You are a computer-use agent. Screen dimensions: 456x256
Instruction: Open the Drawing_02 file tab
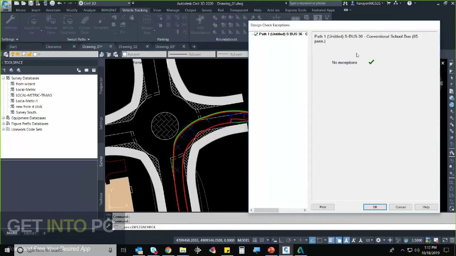[128, 46]
